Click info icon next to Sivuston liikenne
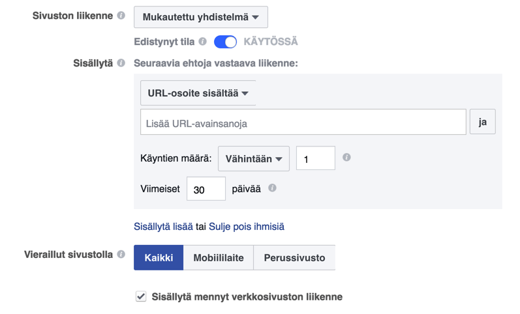This screenshot has height=314, width=520. [121, 15]
